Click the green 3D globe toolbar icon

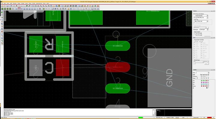click(x=27, y=6)
